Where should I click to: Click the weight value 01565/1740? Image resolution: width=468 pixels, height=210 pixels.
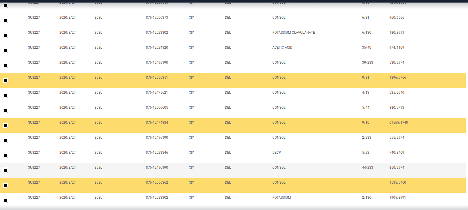pos(398,123)
